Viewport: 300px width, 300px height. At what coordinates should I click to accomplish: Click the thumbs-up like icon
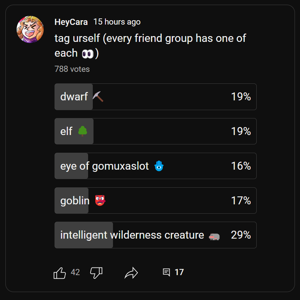(x=60, y=273)
